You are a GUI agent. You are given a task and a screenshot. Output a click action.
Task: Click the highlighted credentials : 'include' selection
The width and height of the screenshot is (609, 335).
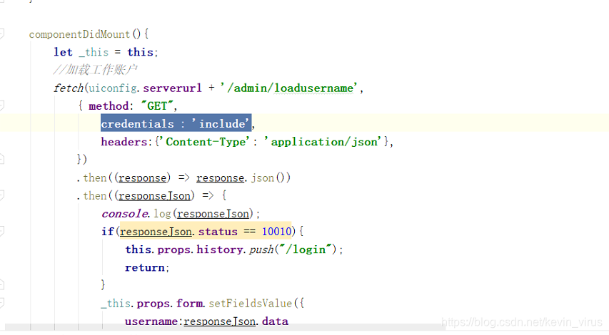(x=176, y=123)
